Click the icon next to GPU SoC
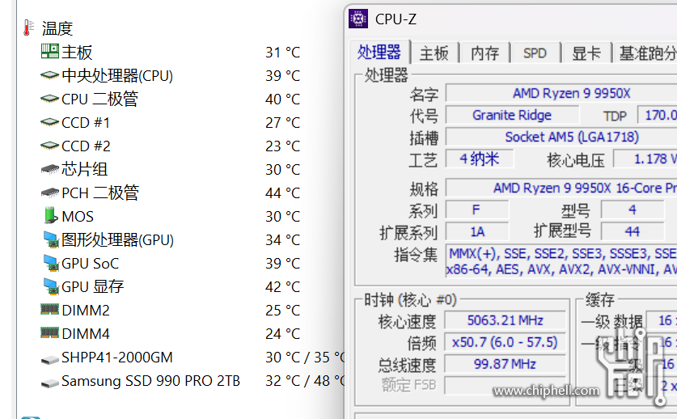The height and width of the screenshot is (419, 677). [51, 263]
